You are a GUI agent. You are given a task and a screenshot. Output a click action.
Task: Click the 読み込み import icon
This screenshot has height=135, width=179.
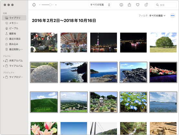(x=6, y=44)
